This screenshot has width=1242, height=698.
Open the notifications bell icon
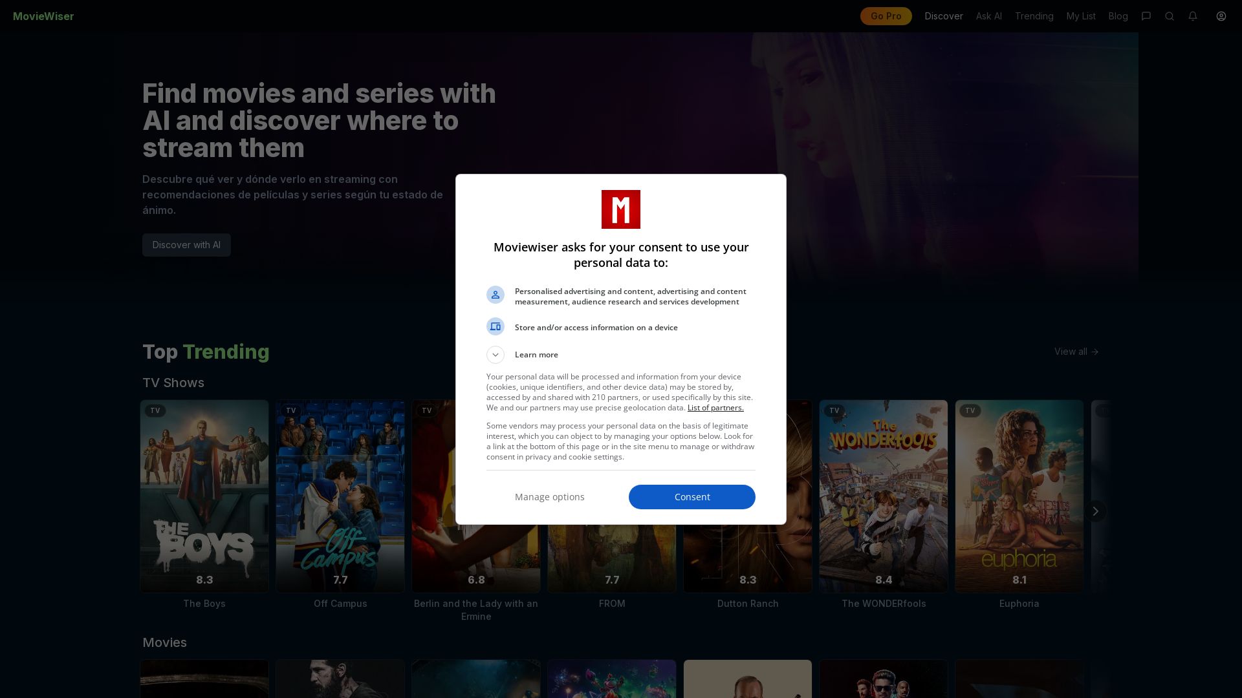tap(1193, 16)
